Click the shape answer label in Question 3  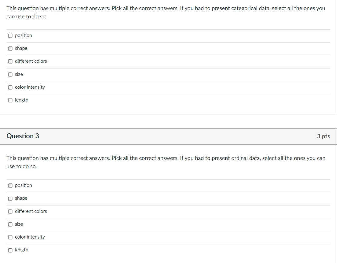click(21, 198)
